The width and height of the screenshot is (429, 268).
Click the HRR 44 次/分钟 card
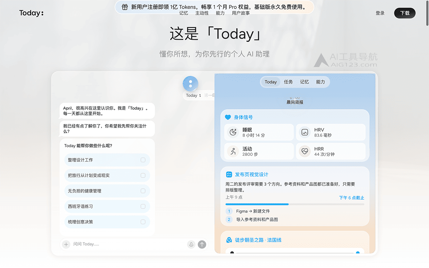pos(331,151)
